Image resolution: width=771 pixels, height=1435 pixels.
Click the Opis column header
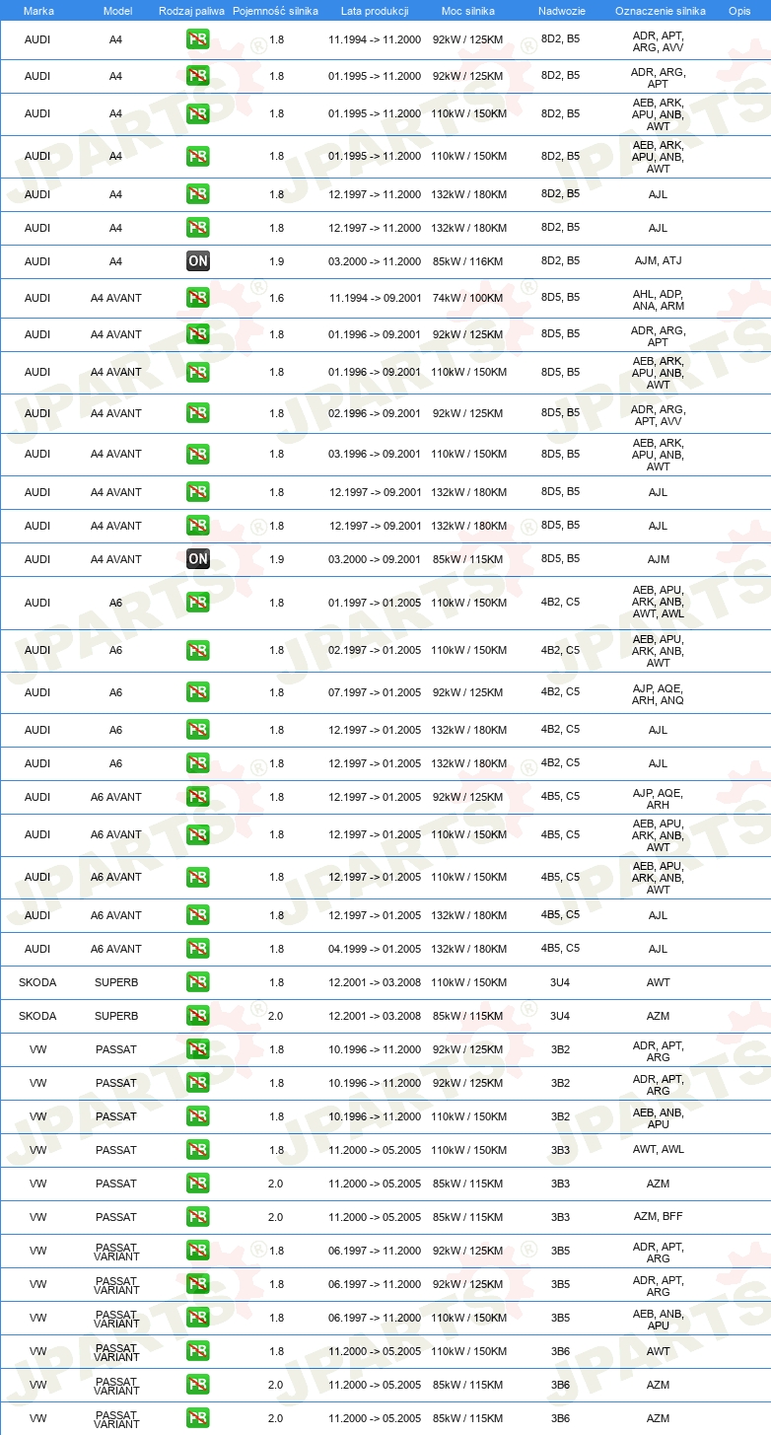tap(739, 11)
